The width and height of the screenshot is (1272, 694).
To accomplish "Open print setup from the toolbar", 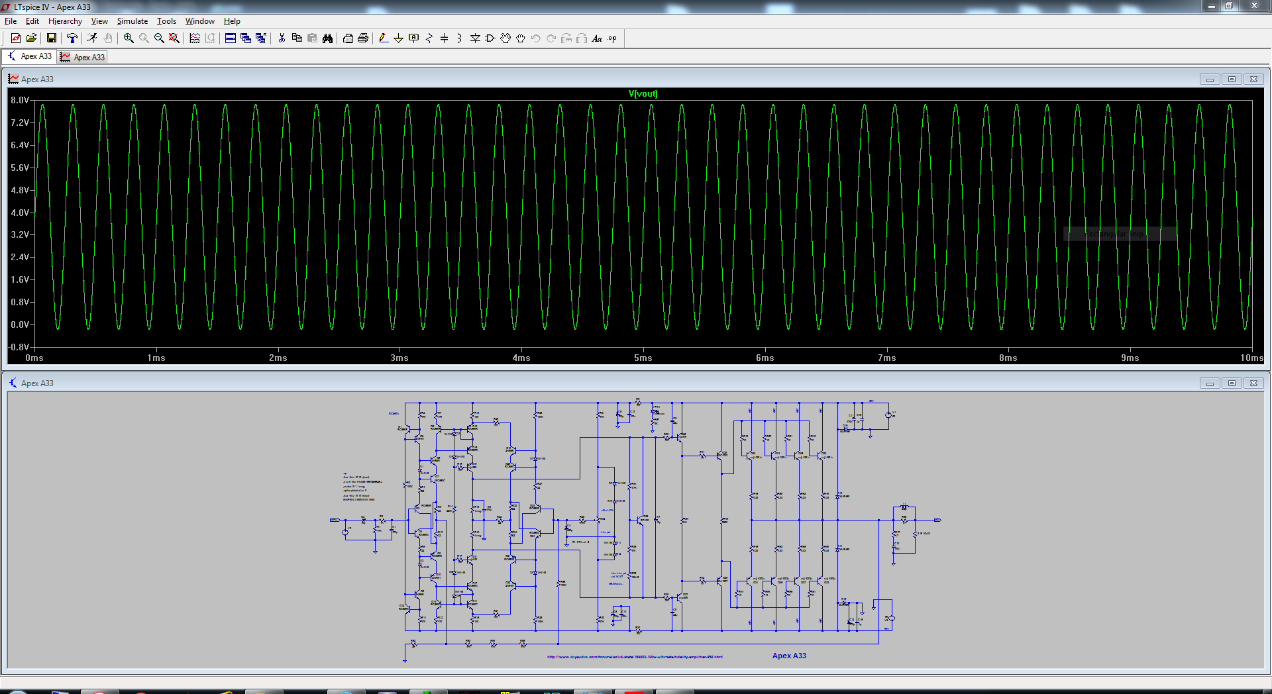I will (x=348, y=38).
